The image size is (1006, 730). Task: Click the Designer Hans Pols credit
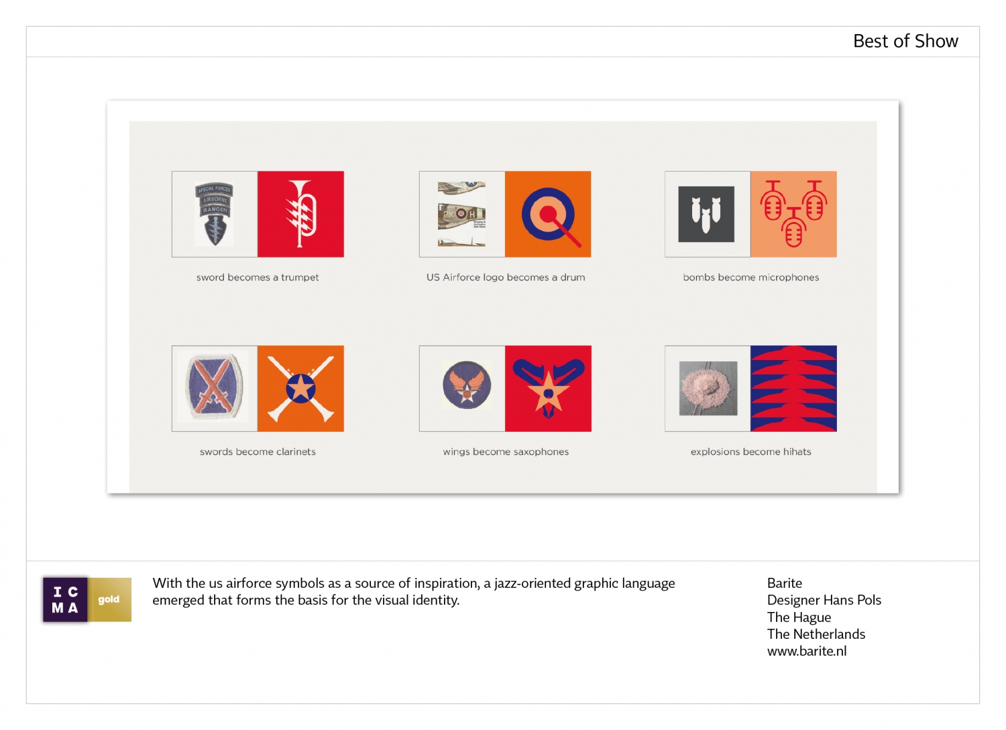(x=824, y=600)
